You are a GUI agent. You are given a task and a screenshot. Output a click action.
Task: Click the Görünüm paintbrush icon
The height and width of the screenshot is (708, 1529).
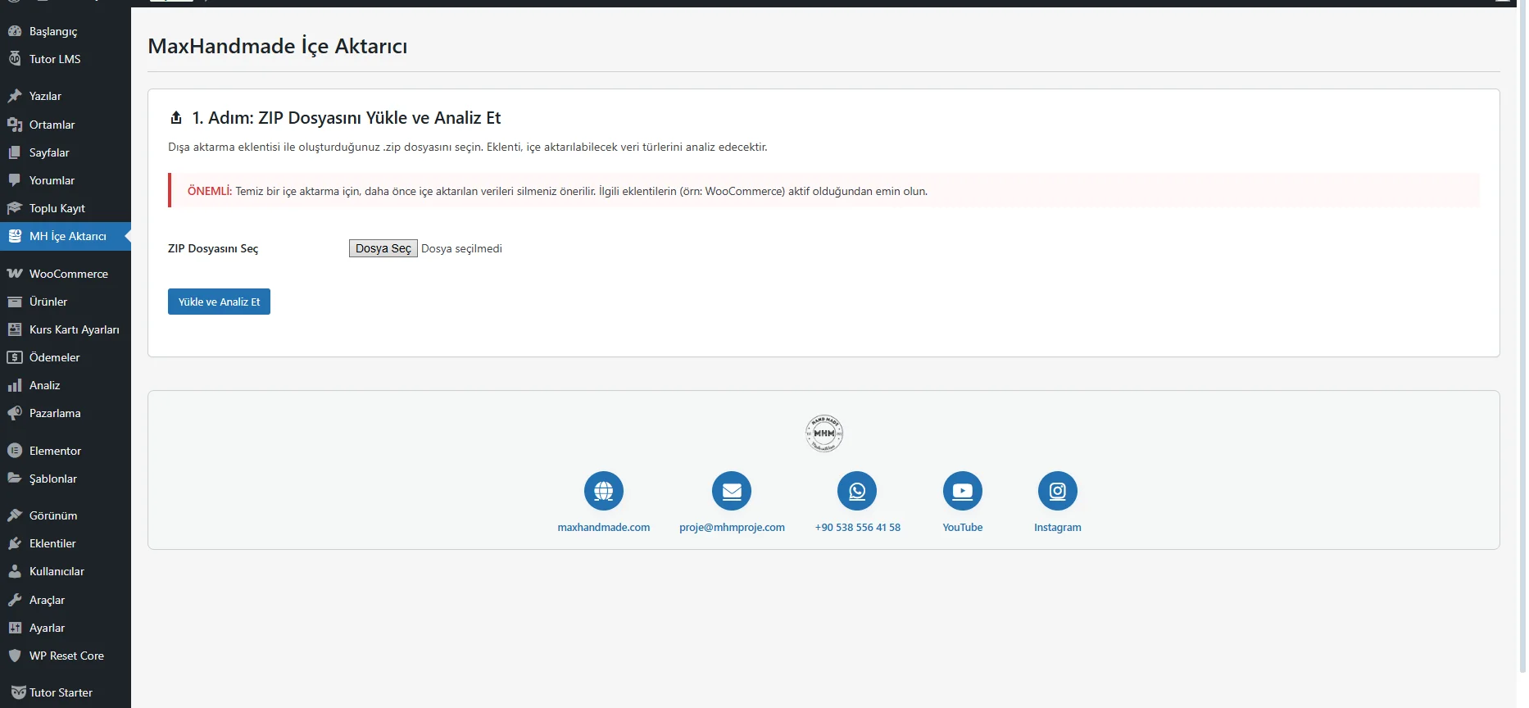(x=15, y=515)
